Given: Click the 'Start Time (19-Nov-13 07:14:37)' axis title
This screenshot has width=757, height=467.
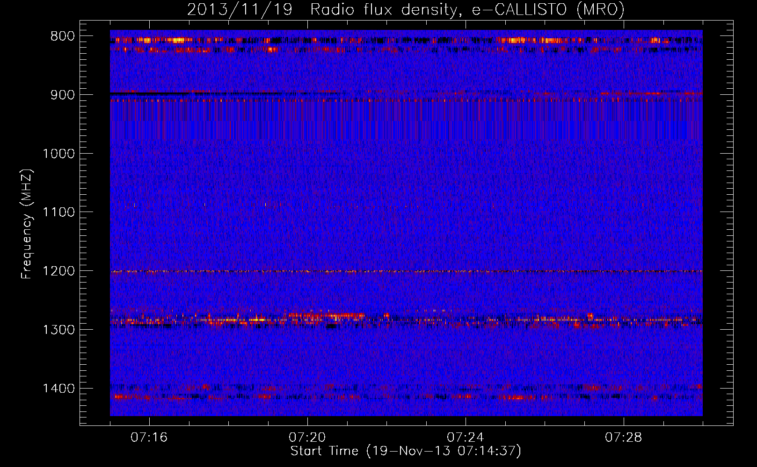Looking at the screenshot, I should tap(406, 451).
